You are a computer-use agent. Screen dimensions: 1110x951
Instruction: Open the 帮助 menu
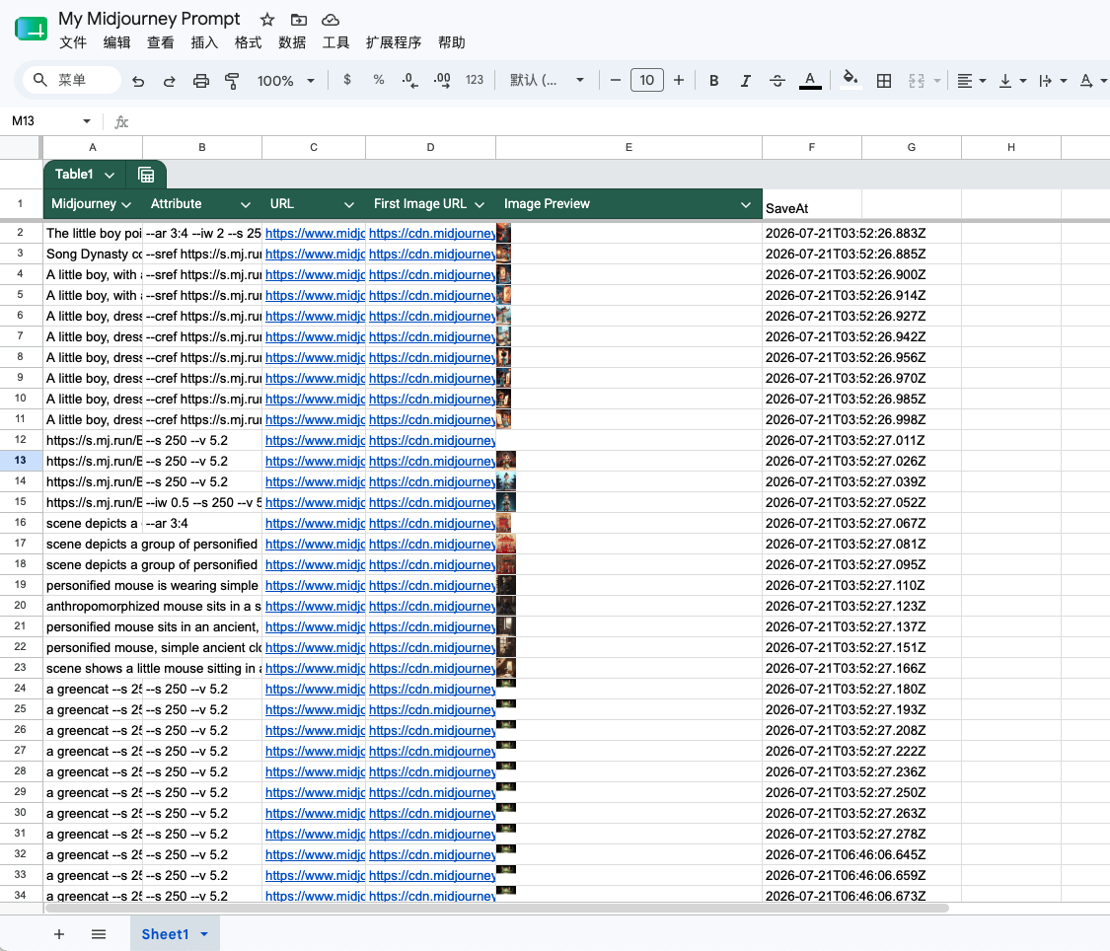(451, 42)
